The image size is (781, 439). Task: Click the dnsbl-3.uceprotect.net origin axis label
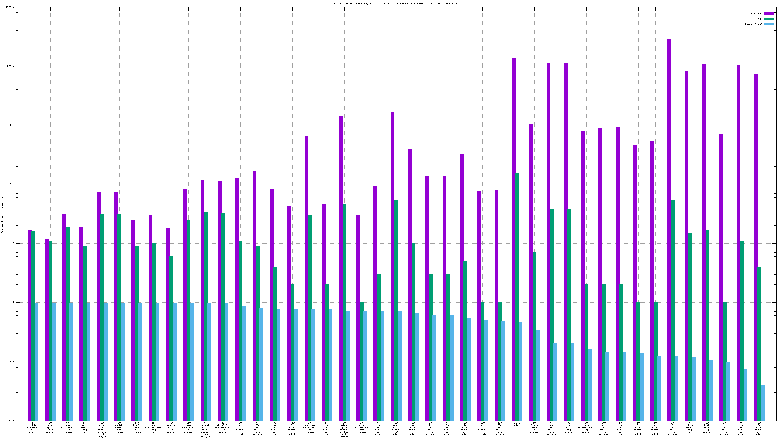coord(309,427)
